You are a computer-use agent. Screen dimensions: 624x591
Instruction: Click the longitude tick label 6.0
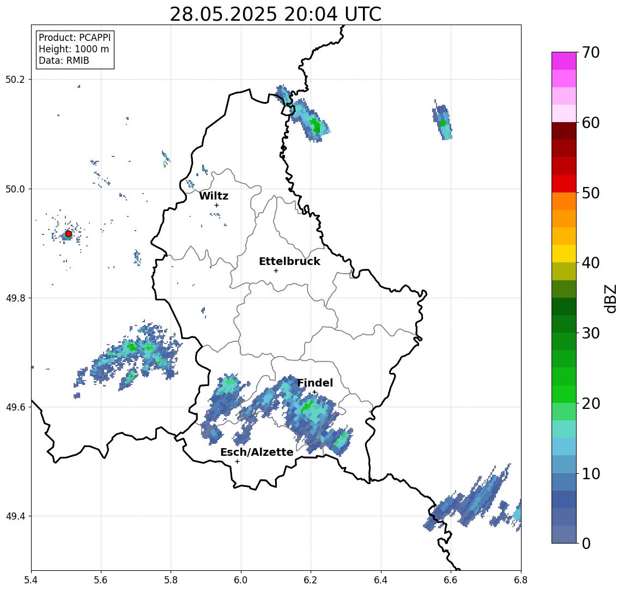pos(241,580)
